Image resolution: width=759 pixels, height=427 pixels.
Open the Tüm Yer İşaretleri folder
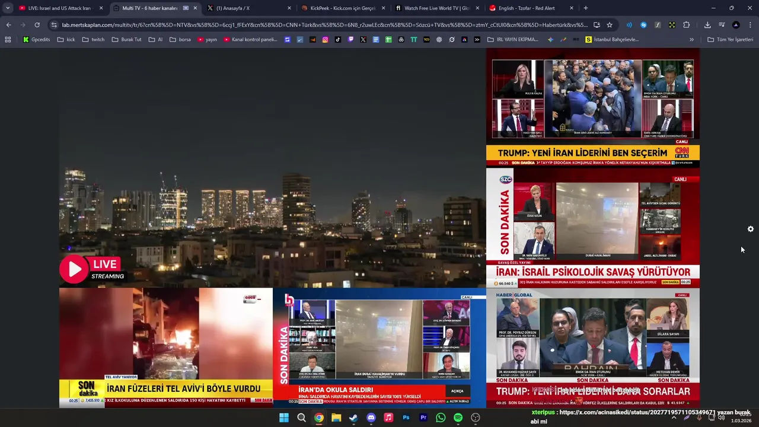pyautogui.click(x=731, y=40)
